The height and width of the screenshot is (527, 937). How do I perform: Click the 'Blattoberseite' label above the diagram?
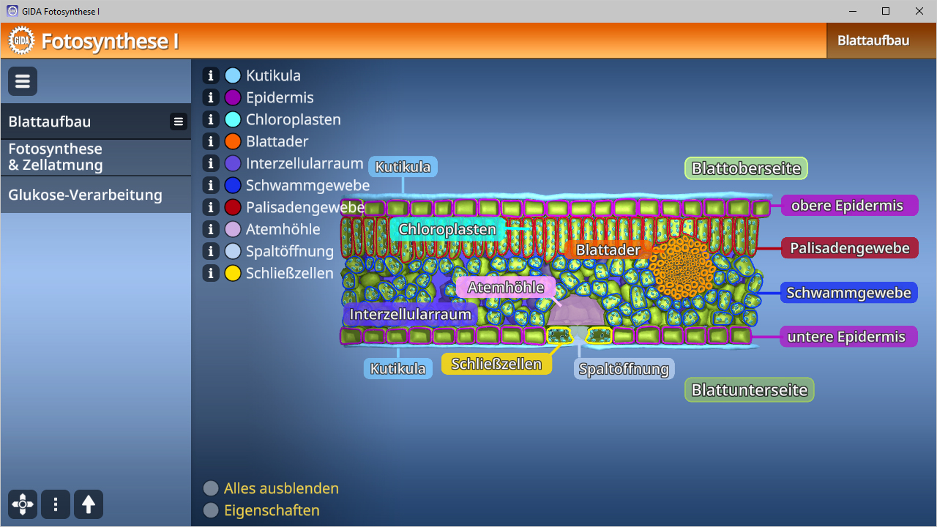click(745, 168)
